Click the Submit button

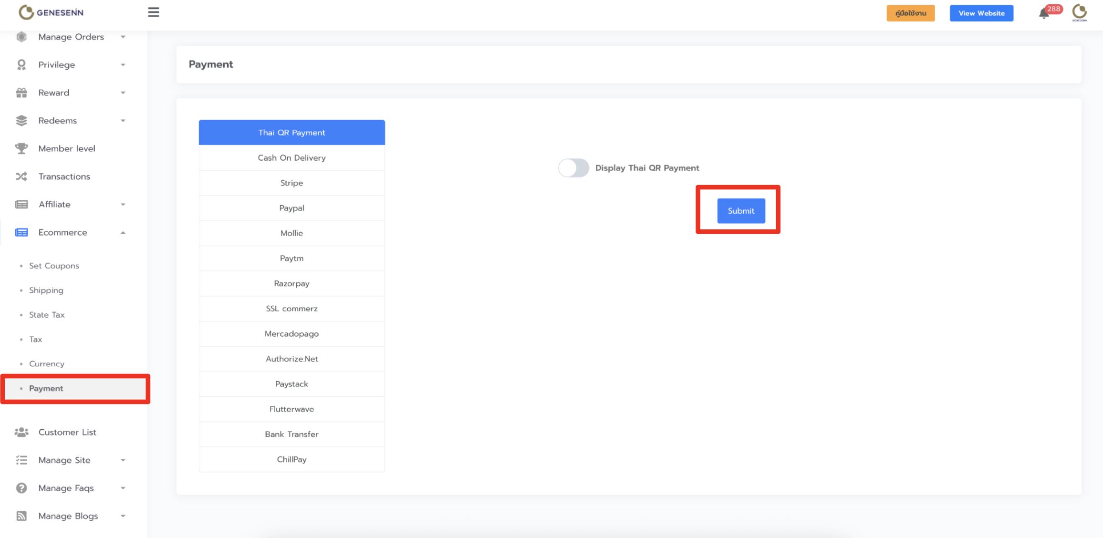741,211
